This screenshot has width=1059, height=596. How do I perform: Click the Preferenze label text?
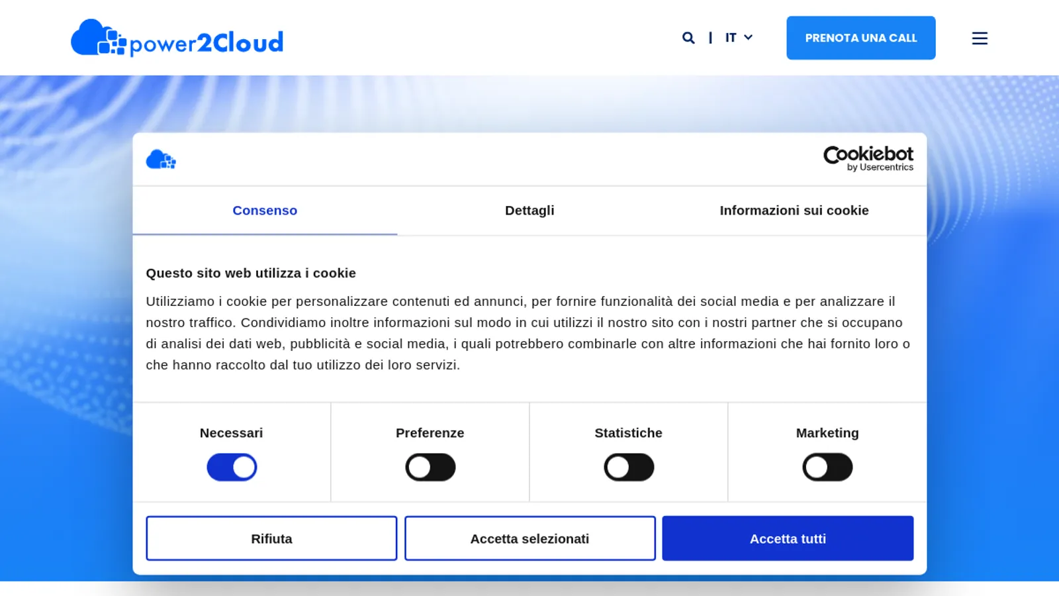[x=430, y=433]
